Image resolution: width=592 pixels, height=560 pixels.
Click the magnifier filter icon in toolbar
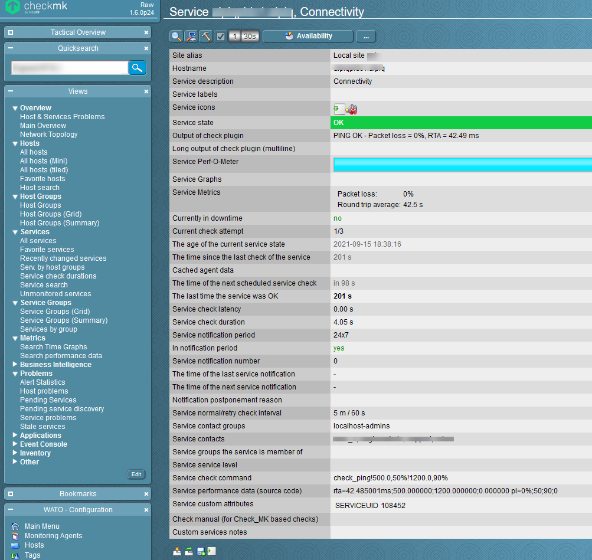click(176, 37)
